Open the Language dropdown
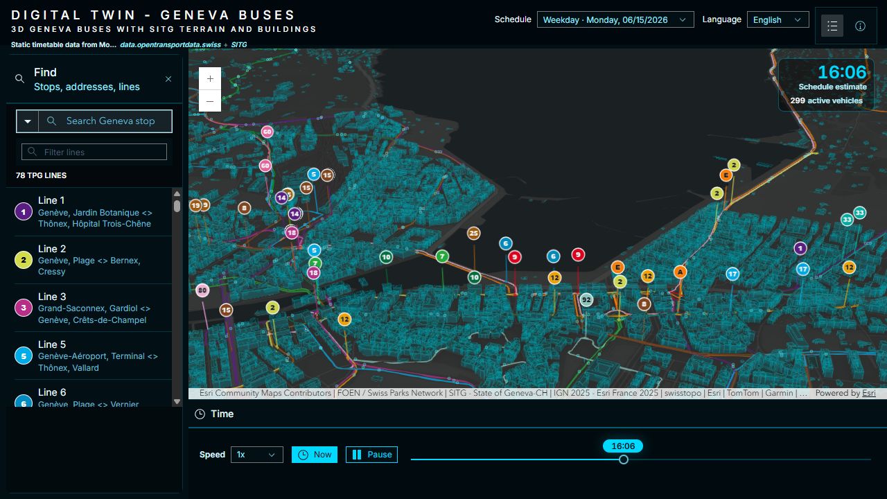The width and height of the screenshot is (887, 499). [x=778, y=19]
